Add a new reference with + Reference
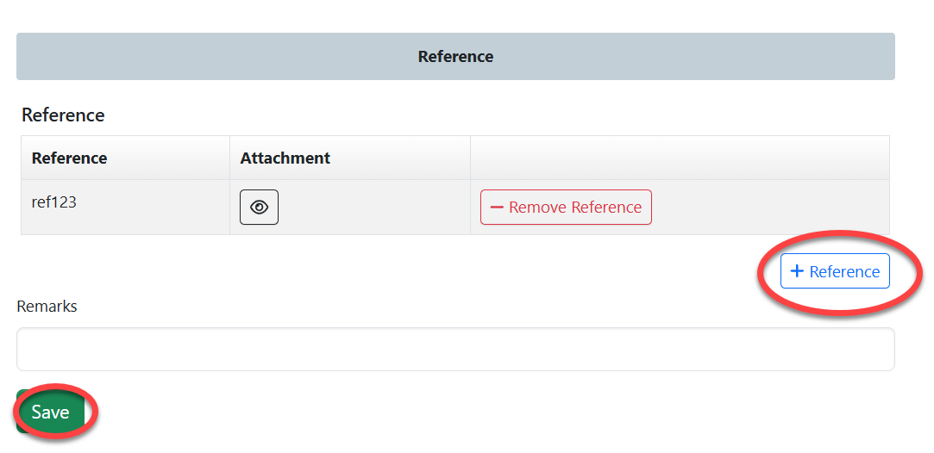The image size is (934, 453). tap(835, 271)
